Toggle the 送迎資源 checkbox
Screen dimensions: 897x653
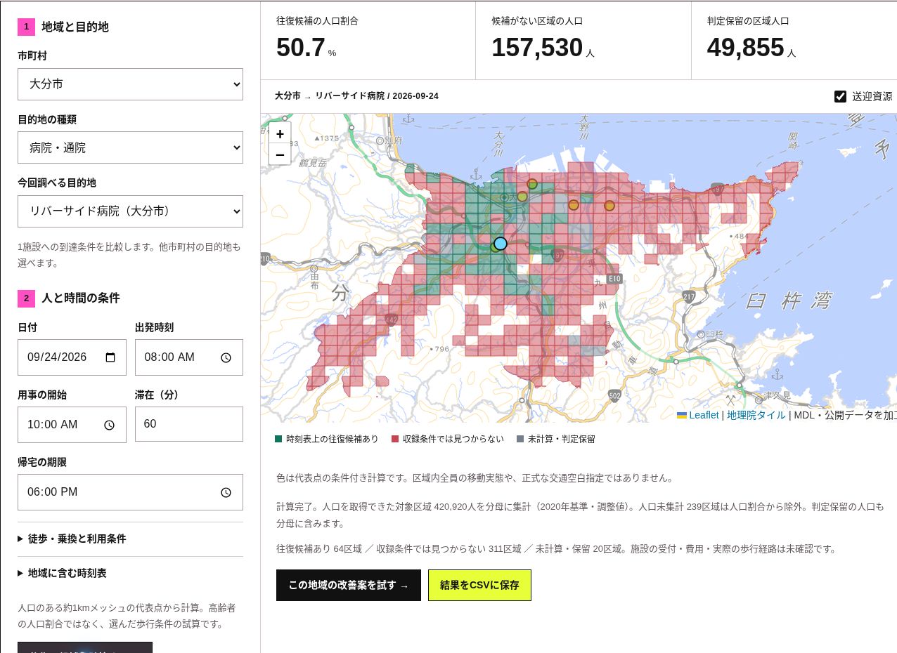840,96
